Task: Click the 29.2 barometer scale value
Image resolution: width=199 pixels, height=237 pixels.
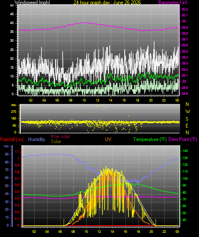Action: click(x=185, y=69)
